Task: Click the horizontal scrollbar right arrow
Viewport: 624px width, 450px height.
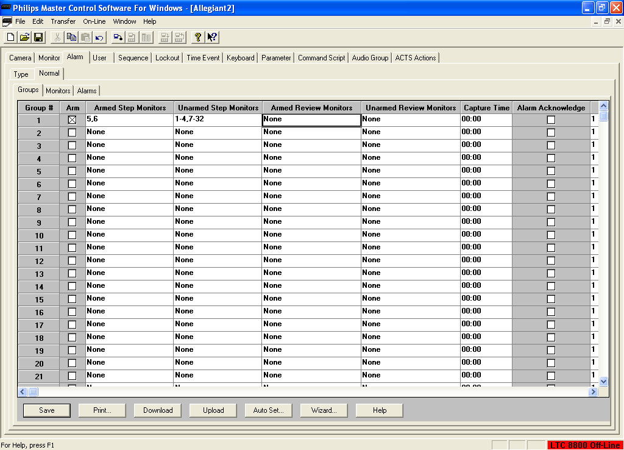Action: (x=593, y=392)
